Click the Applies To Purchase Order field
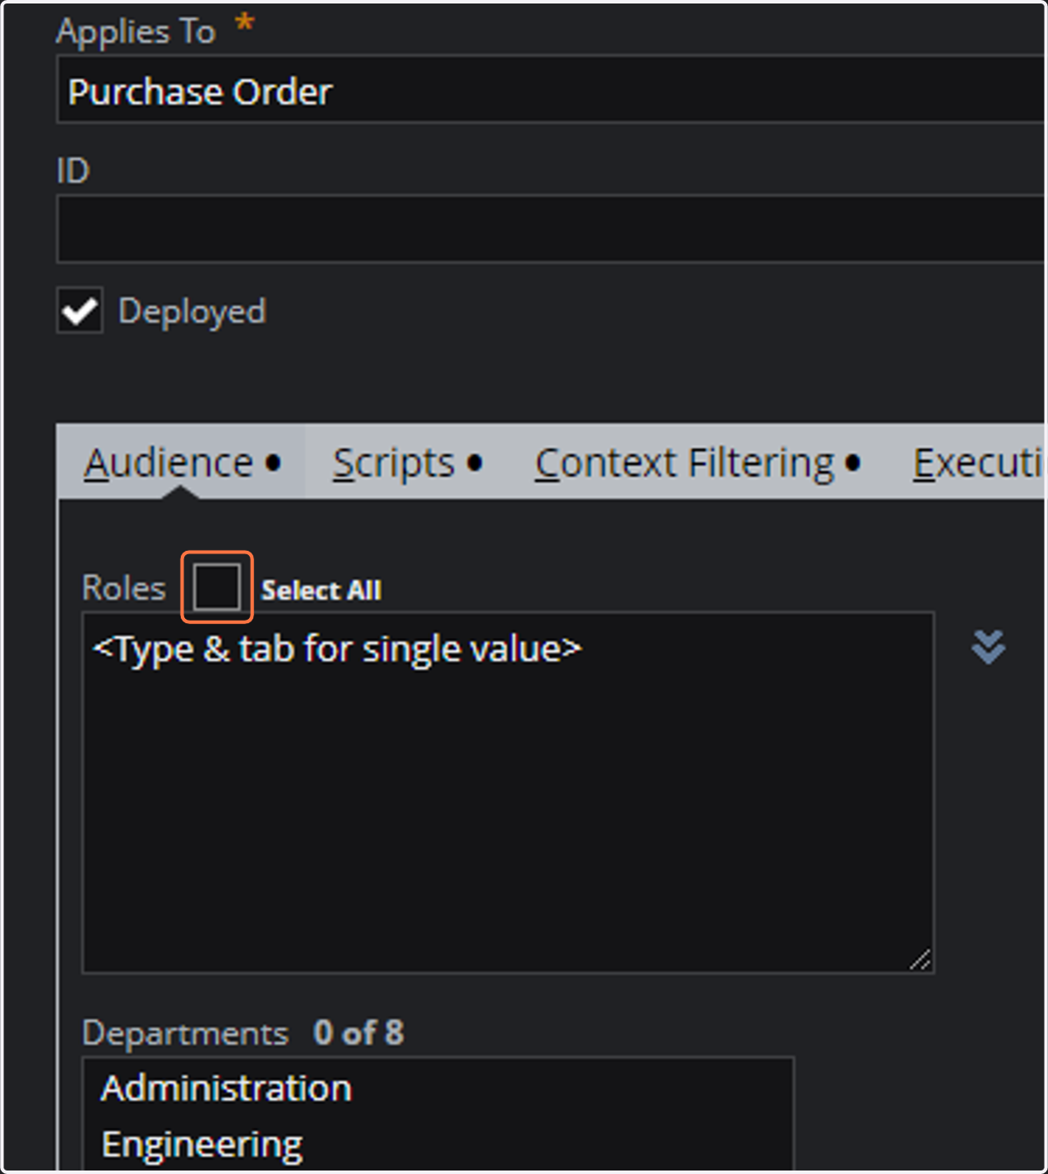This screenshot has height=1174, width=1048. (x=552, y=90)
